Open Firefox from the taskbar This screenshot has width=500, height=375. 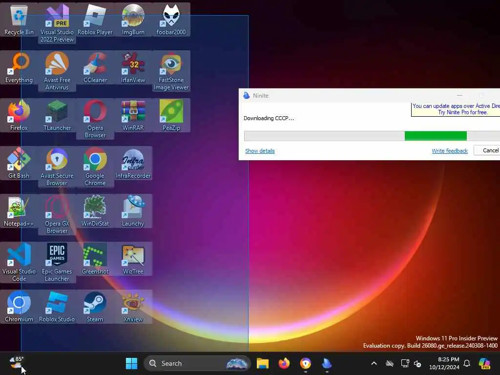pyautogui.click(x=284, y=363)
